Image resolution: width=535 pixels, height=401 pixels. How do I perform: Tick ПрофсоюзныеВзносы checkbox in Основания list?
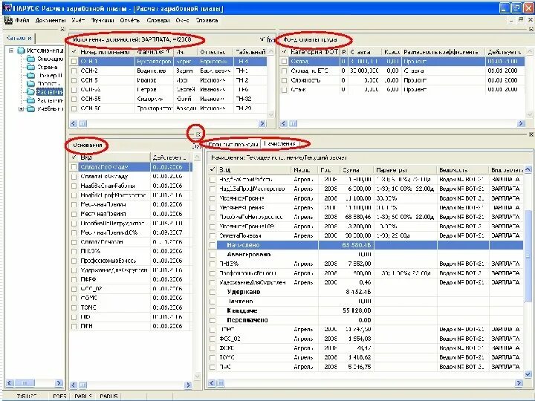pyautogui.click(x=74, y=261)
